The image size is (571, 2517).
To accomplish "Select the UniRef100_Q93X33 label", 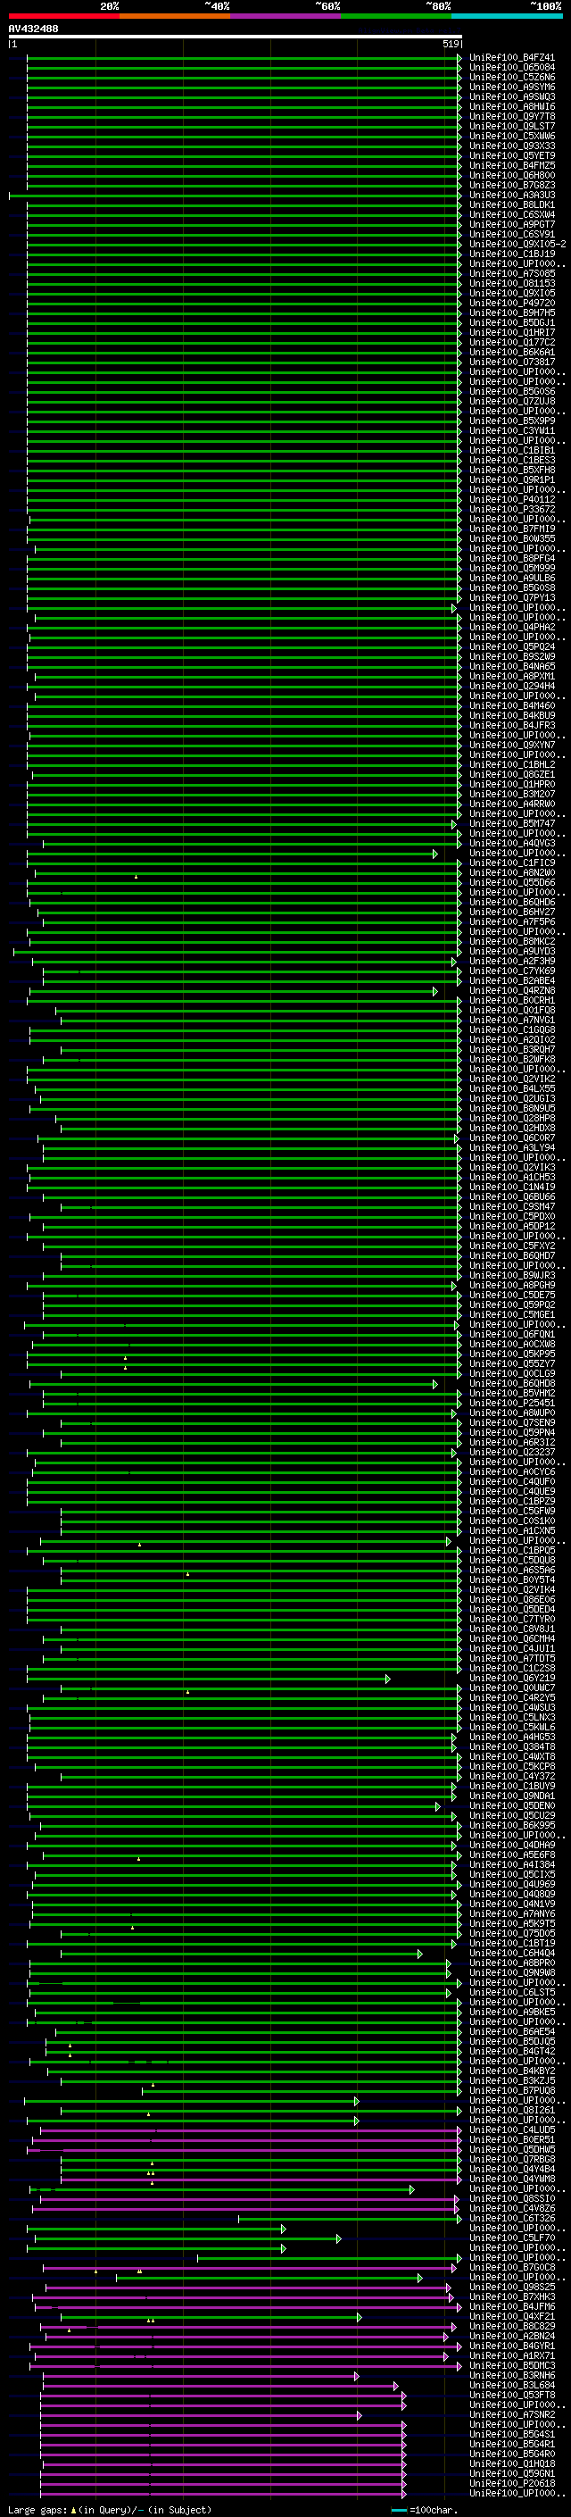I will pyautogui.click(x=511, y=146).
